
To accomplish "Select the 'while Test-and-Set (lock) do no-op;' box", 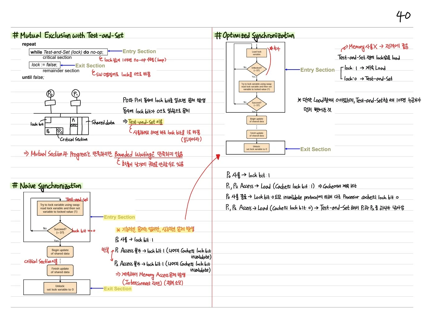I will point(68,52).
